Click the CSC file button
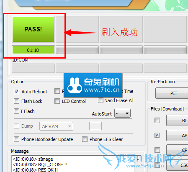 (x=177, y=165)
